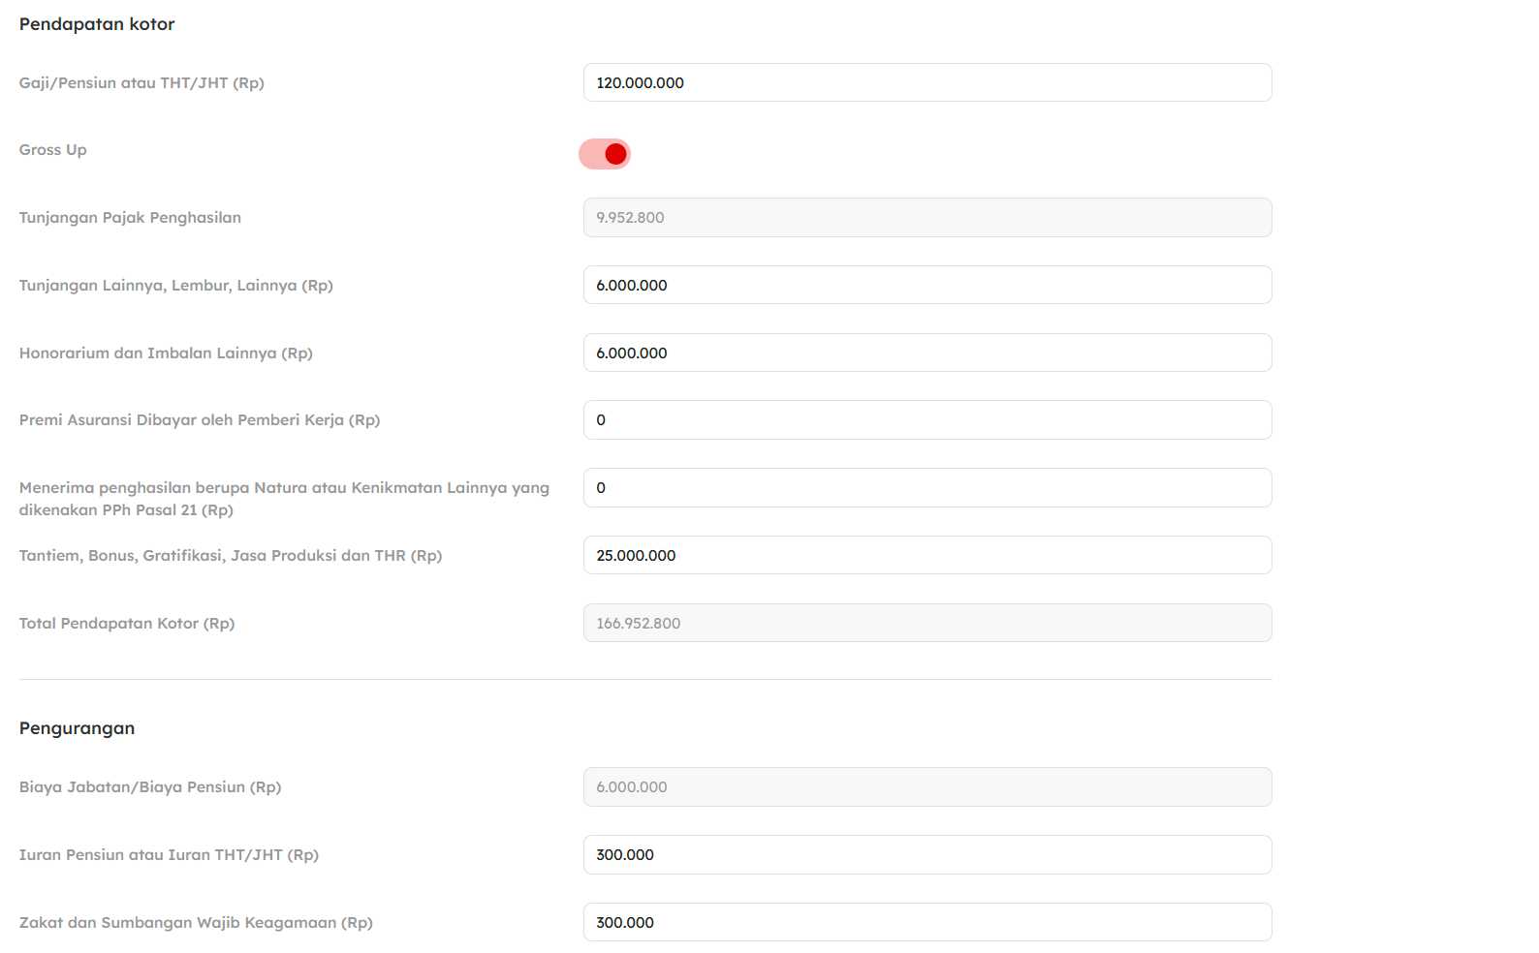1539x953 pixels.
Task: Click the Total Pendapatan Kotor (Rp) label
Action: tap(127, 624)
